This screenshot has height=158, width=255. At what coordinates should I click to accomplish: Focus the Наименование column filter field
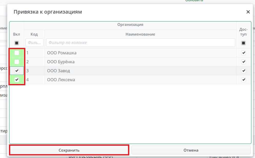point(140,43)
